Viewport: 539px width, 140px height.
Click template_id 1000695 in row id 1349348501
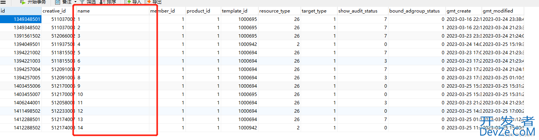pos(239,19)
